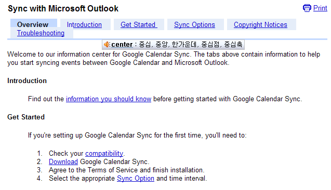Click the printer icon beside Print
Image resolution: width=331 pixels, height=190 pixels.
coord(307,8)
